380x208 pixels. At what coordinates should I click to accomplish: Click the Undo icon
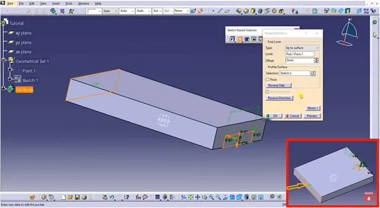coord(112,197)
